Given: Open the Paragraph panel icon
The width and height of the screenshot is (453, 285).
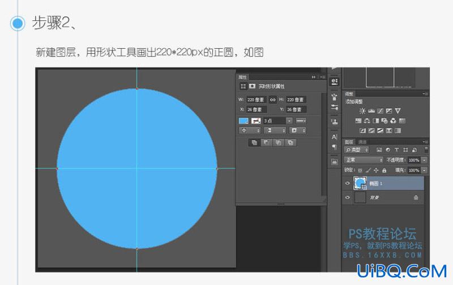Looking at the screenshot, I should (x=335, y=147).
